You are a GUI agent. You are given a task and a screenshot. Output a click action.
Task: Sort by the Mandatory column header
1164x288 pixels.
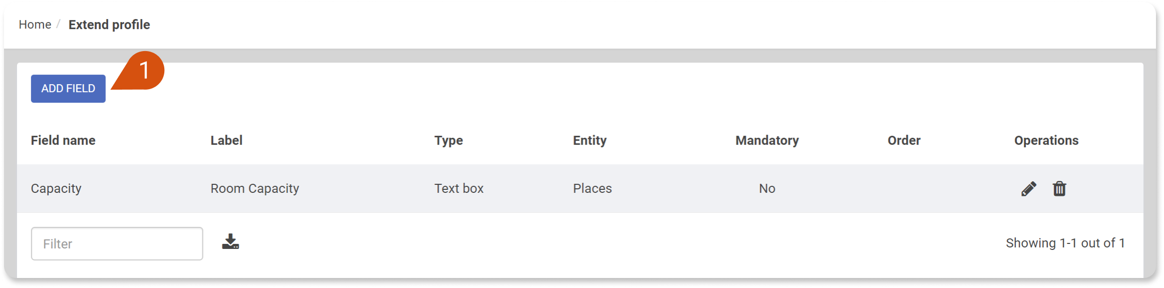pyautogui.click(x=767, y=141)
